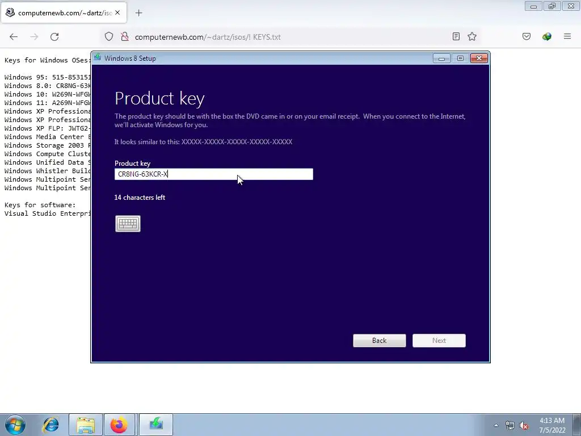Switch to Firefox in the taskbar
This screenshot has width=581, height=436.
[x=119, y=425]
